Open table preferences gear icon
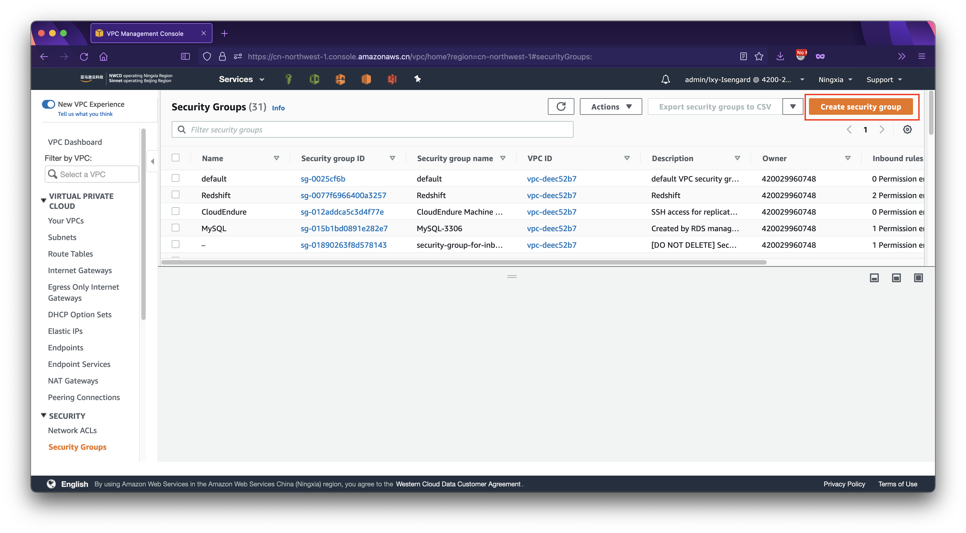This screenshot has width=966, height=533. (907, 130)
